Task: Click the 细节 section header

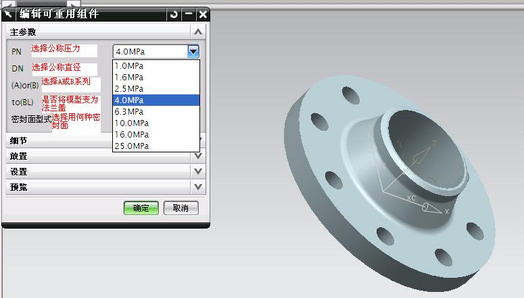Action: [59, 141]
